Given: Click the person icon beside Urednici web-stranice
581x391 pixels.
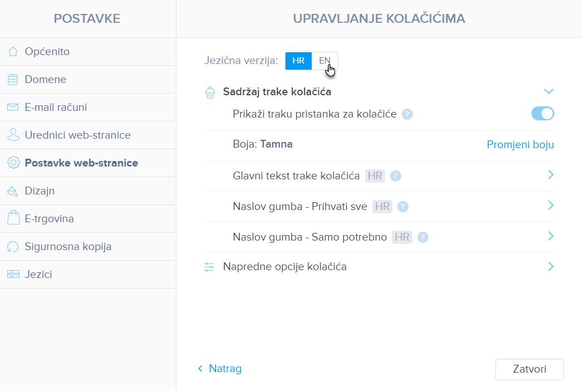Looking at the screenshot, I should (x=13, y=135).
